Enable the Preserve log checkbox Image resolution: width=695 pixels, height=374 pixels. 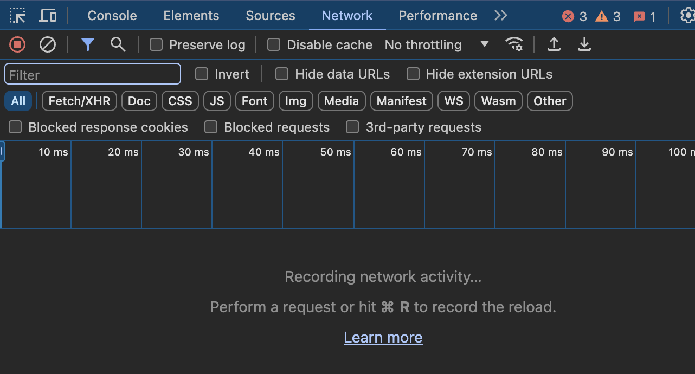[156, 44]
